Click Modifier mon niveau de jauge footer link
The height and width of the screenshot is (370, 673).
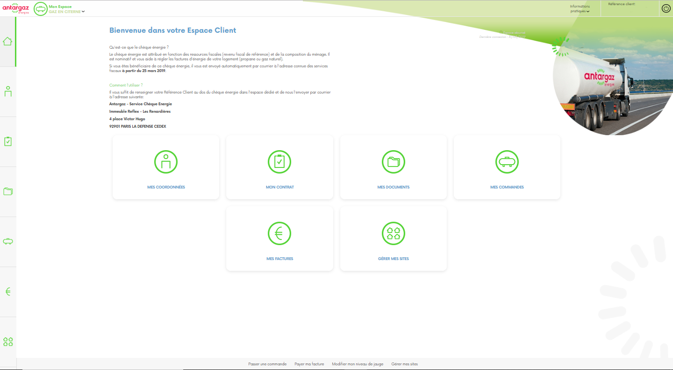[358, 364]
